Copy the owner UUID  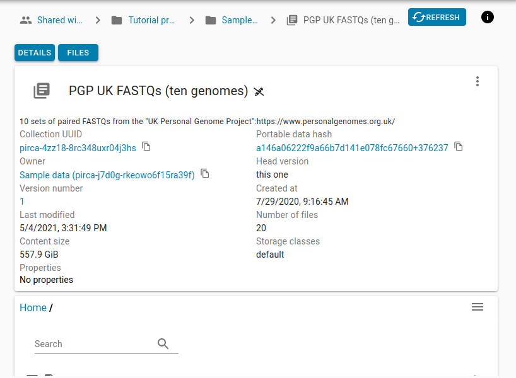tap(205, 174)
